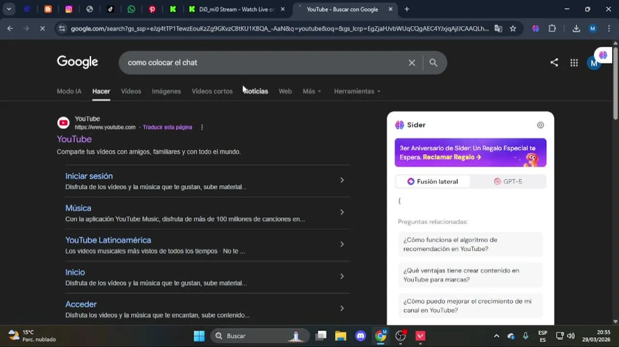Open File Explorer from the taskbar
The image size is (619, 347).
click(x=341, y=335)
